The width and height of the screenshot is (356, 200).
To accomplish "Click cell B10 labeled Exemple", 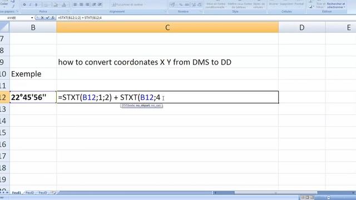I will pos(33,74).
